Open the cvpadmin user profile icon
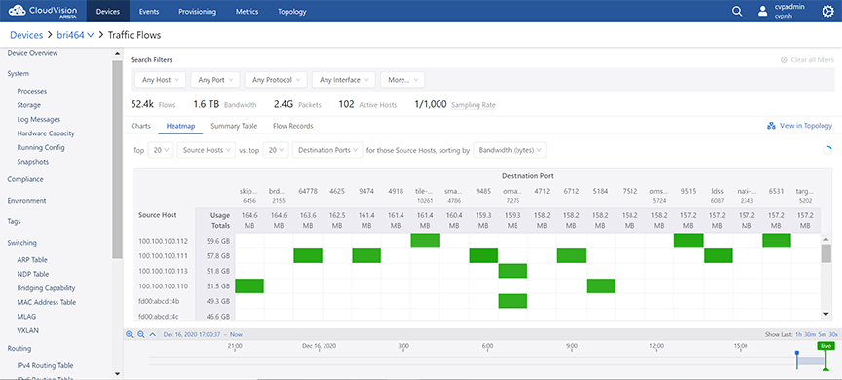The height and width of the screenshot is (380, 842). click(x=762, y=12)
